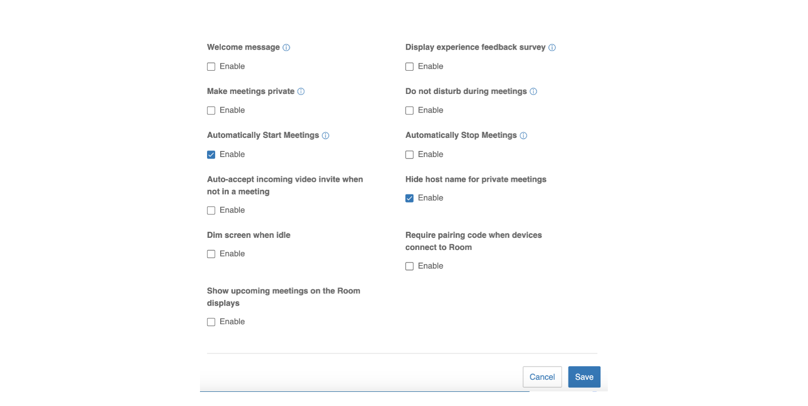808x406 pixels.
Task: Show info for Display experience feedback survey
Action: tap(552, 47)
